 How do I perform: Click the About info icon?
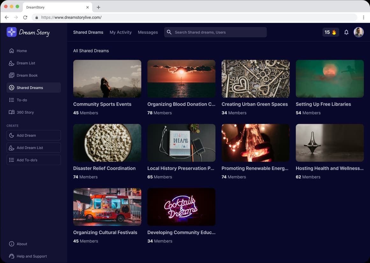pyautogui.click(x=11, y=244)
